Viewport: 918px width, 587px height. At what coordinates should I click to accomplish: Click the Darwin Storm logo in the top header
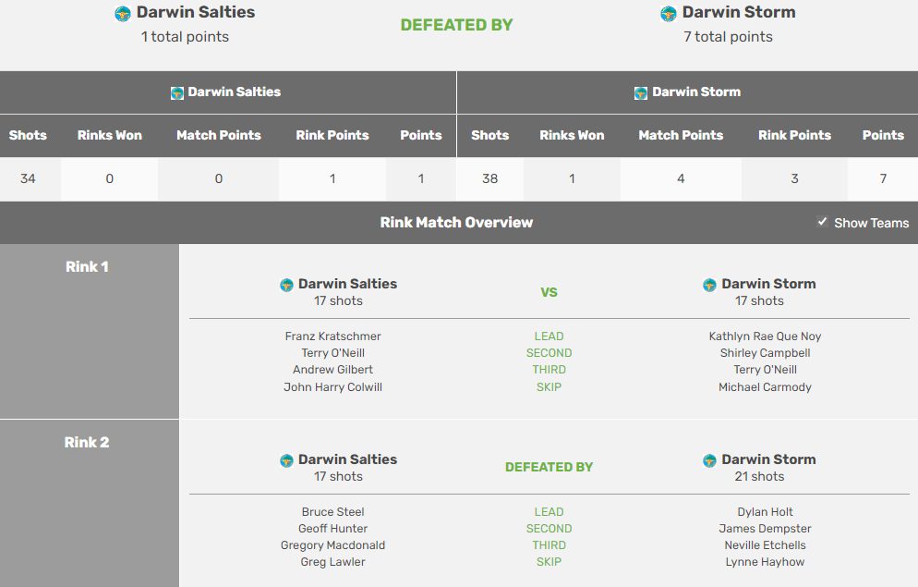(669, 13)
